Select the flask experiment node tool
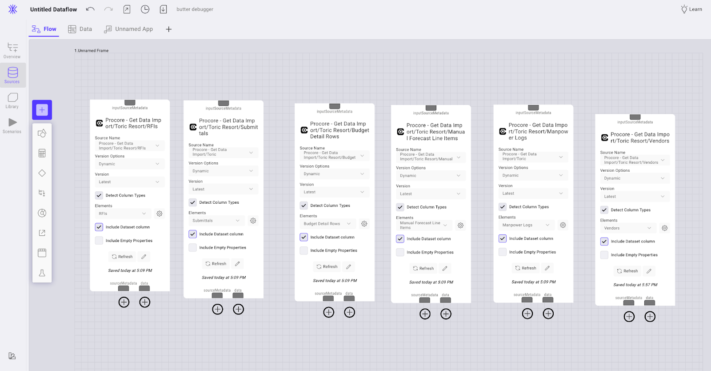The image size is (711, 371). point(42,273)
